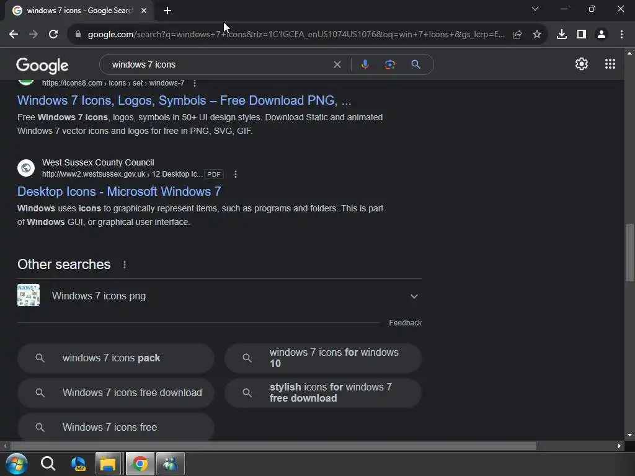Image resolution: width=635 pixels, height=476 pixels.
Task: Share this page from the address bar
Action: tap(517, 35)
